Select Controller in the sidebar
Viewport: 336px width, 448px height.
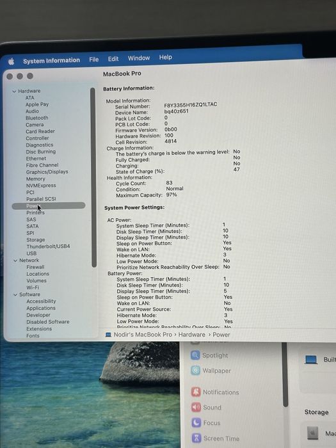pos(37,138)
